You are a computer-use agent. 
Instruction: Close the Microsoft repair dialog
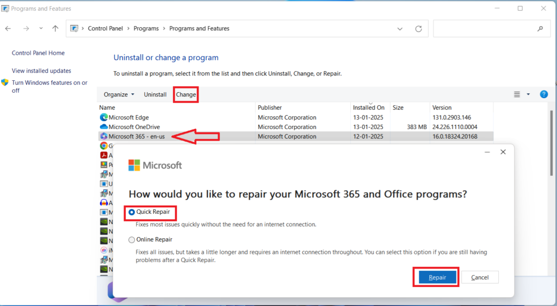tap(503, 152)
